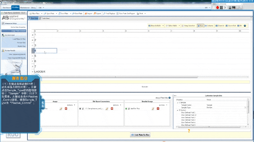
Task: Click the Close Plate toolbar icon
Action: 73,14
